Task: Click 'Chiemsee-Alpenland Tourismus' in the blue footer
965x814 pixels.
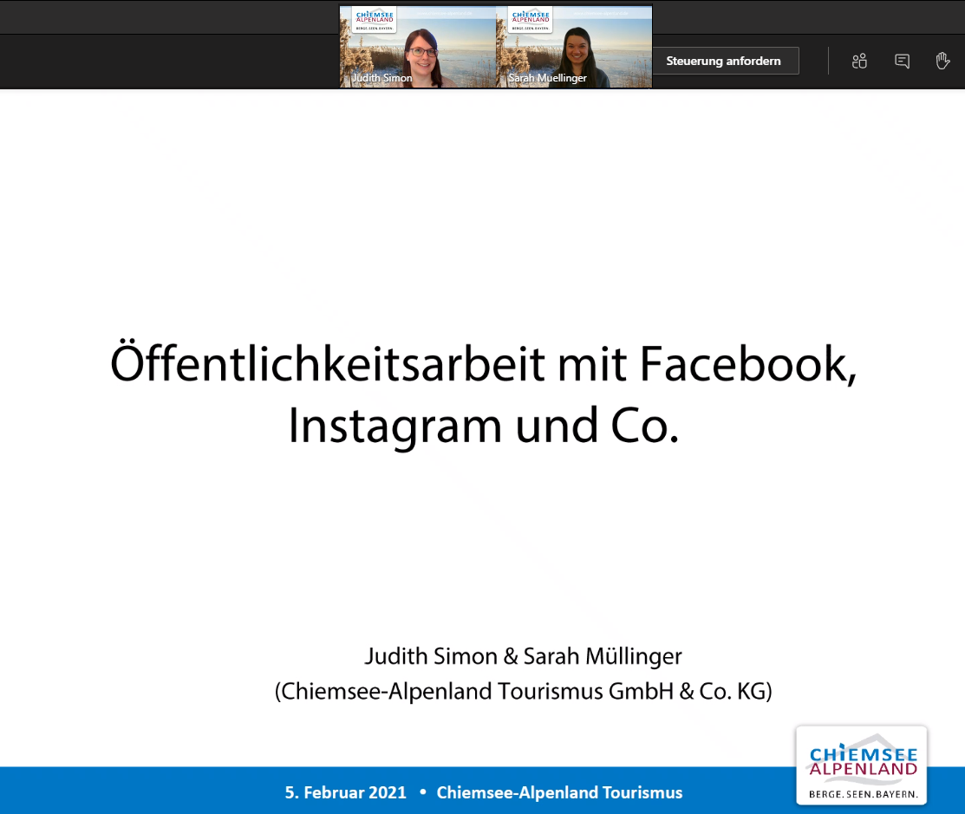Action: [559, 792]
